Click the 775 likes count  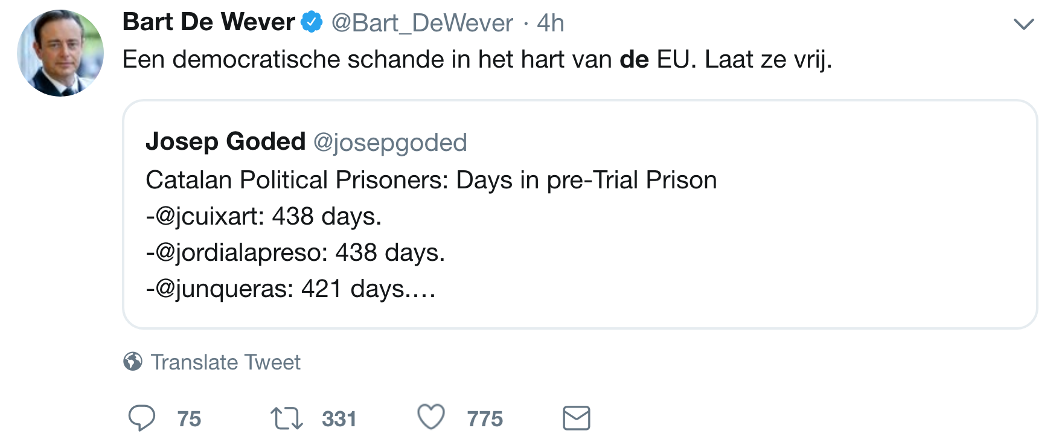(x=484, y=418)
